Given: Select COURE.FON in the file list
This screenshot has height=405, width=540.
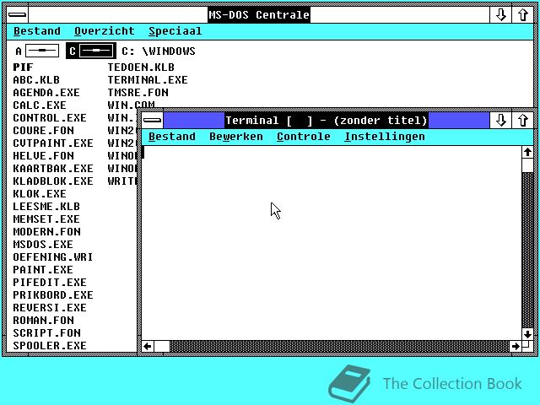Looking at the screenshot, I should coord(43,131).
